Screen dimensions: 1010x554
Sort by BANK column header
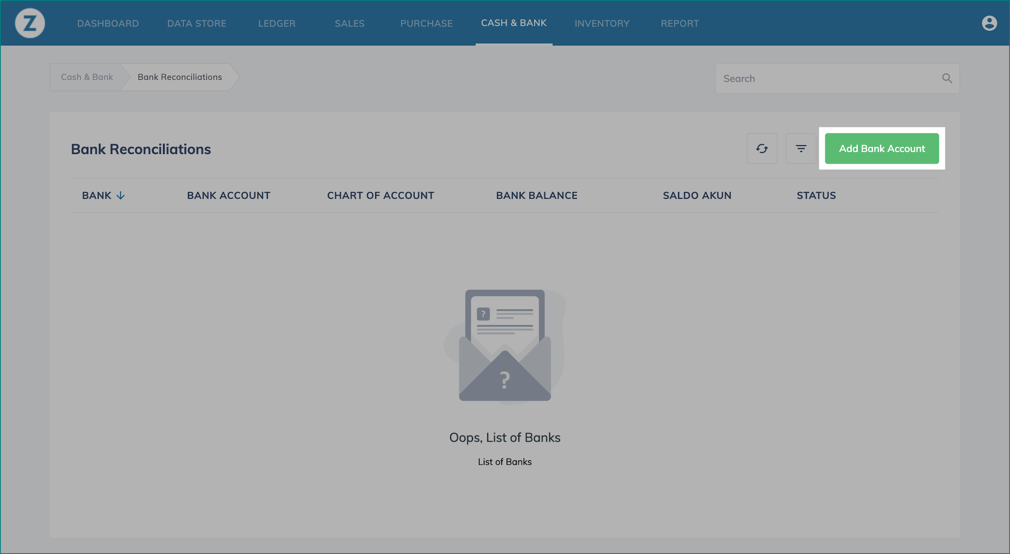point(96,196)
